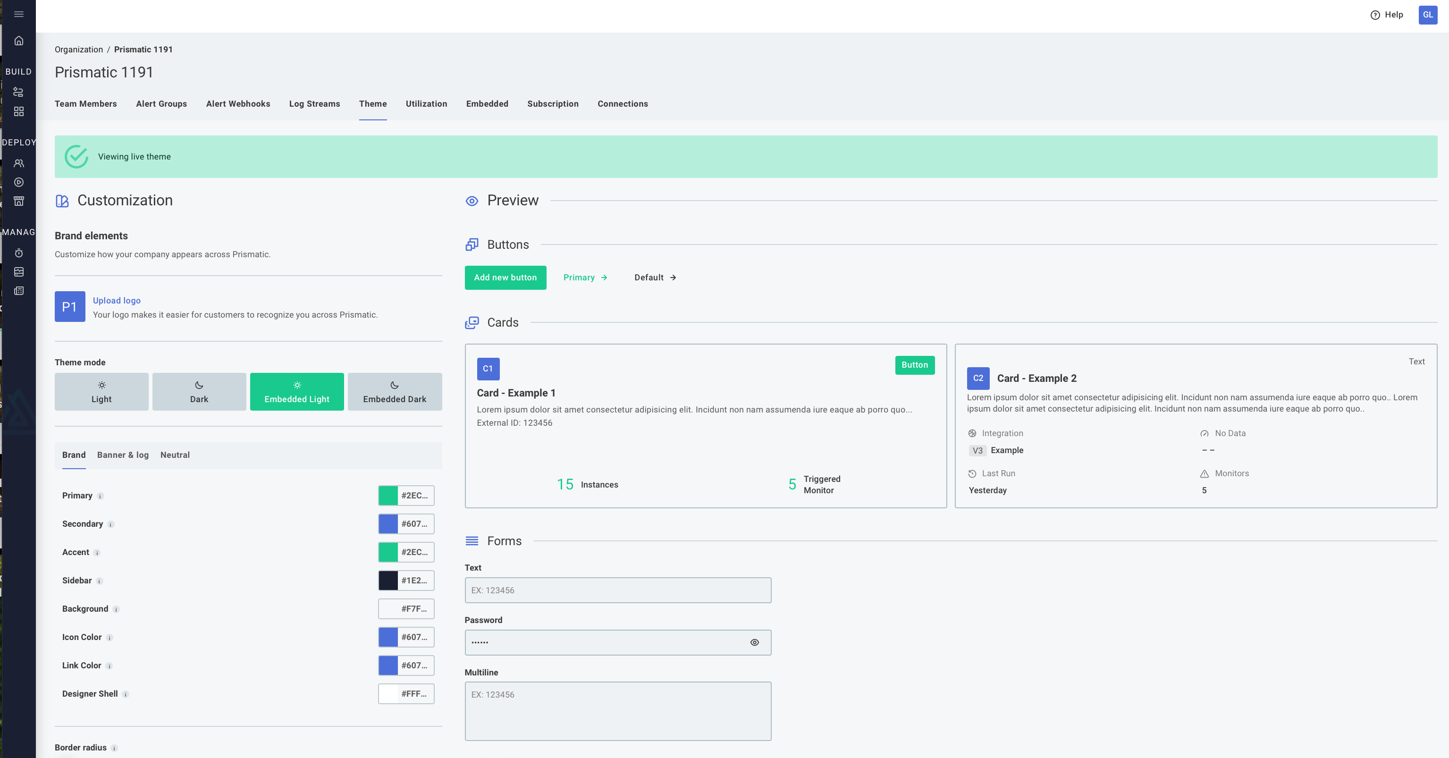
Task: Toggle password visibility eye icon
Action: (x=754, y=642)
